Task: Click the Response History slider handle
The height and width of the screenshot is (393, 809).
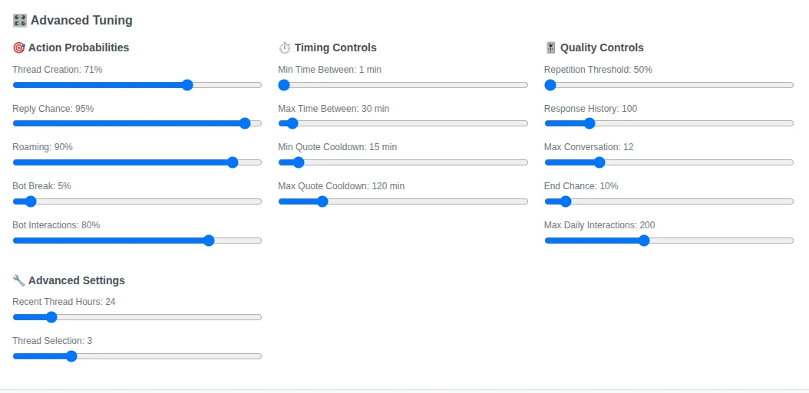Action: pos(589,123)
